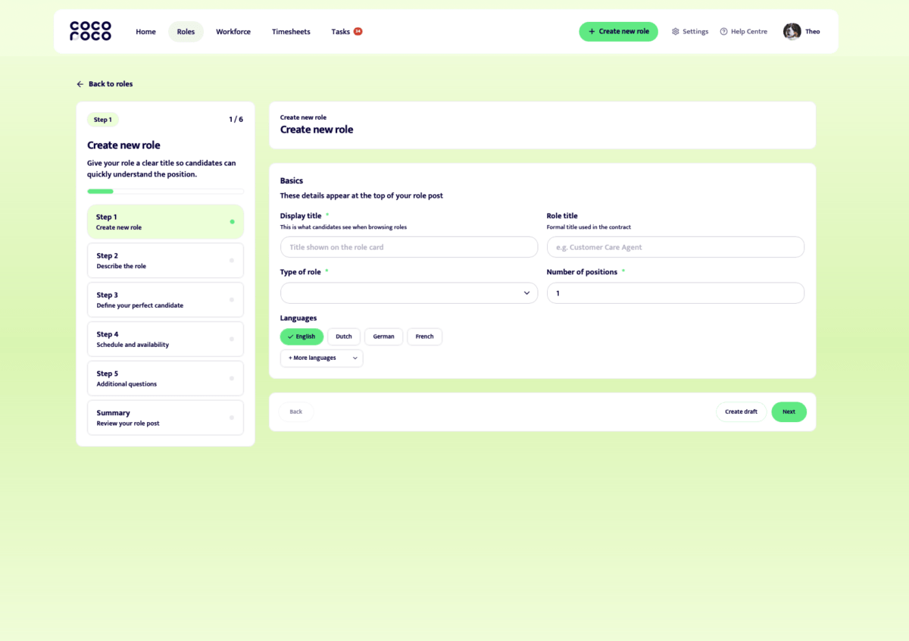The width and height of the screenshot is (909, 641).
Task: Deselect the English language chip
Action: (301, 336)
